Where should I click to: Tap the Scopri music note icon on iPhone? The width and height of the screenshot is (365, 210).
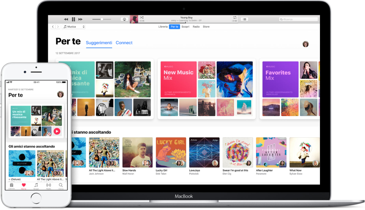point(36,185)
